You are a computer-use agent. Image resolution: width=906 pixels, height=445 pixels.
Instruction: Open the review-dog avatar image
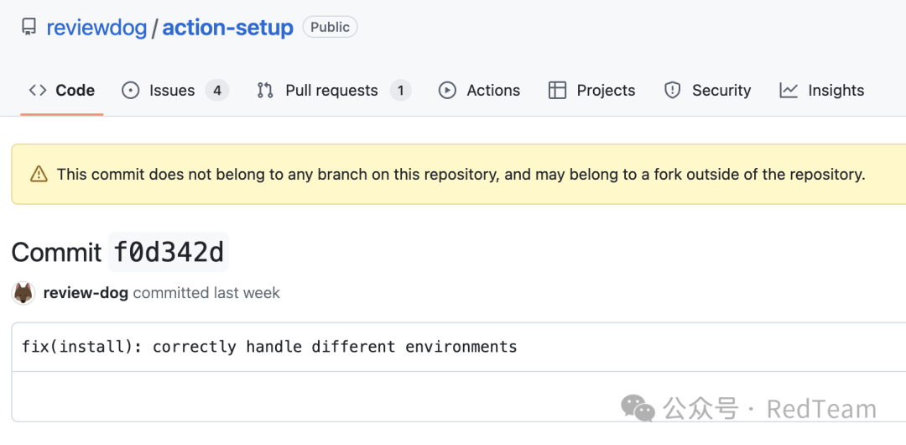pos(23,293)
